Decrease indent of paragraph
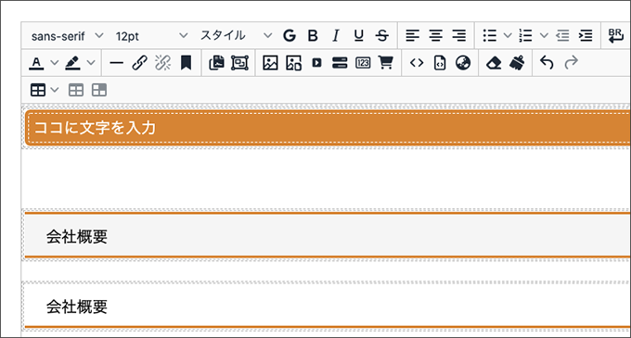Image resolution: width=631 pixels, height=338 pixels. pos(562,36)
